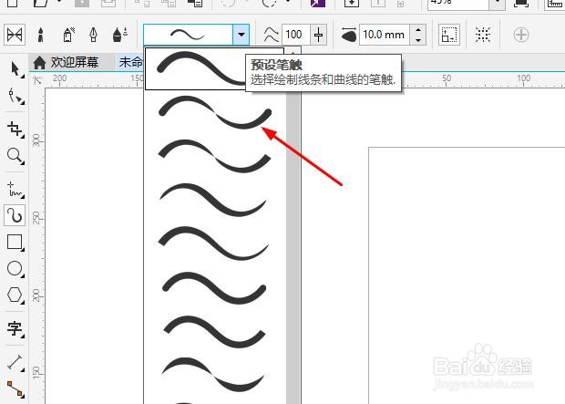Click the ruler origin corner icon
This screenshot has height=404, width=565.
(37, 79)
